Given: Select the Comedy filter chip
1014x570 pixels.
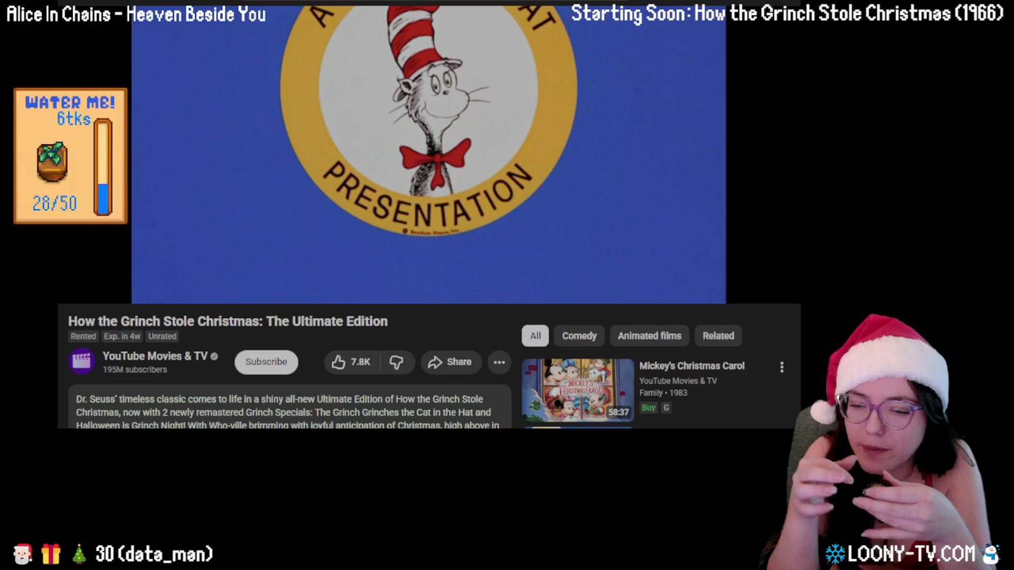Looking at the screenshot, I should (579, 336).
